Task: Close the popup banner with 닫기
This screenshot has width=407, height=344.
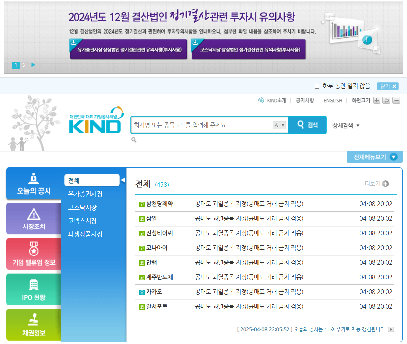Action: 387,86
